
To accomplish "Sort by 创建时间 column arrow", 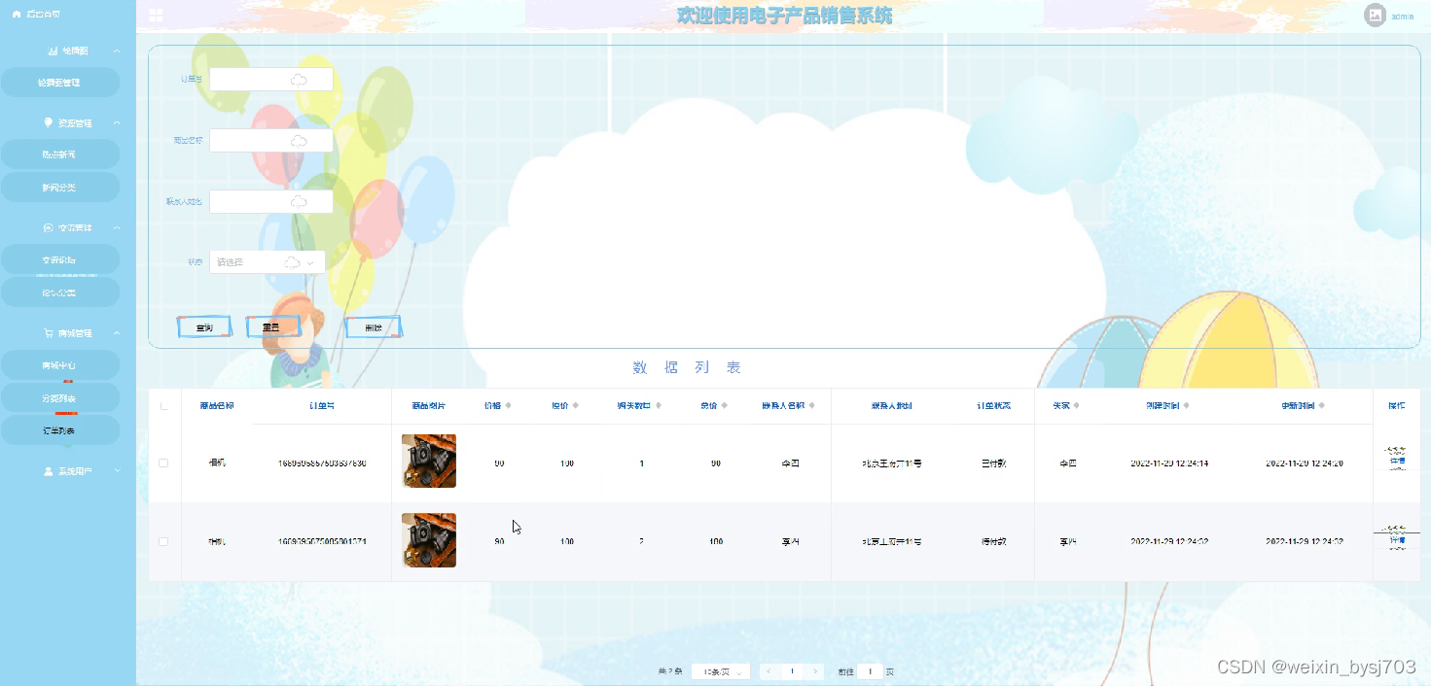I will pos(1185,405).
